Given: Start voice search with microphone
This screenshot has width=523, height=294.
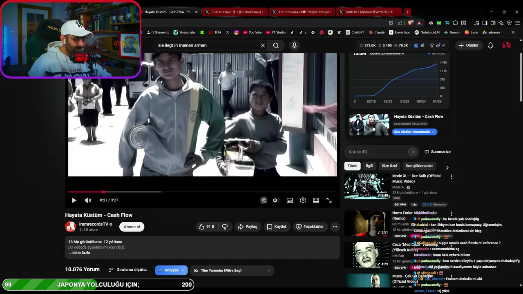Looking at the screenshot, I should click(x=294, y=45).
